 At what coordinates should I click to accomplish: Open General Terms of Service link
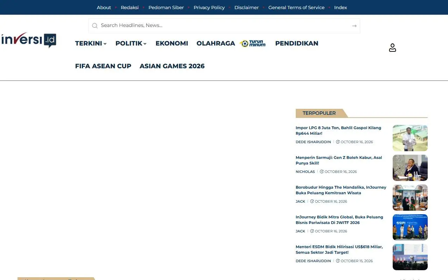point(296,7)
